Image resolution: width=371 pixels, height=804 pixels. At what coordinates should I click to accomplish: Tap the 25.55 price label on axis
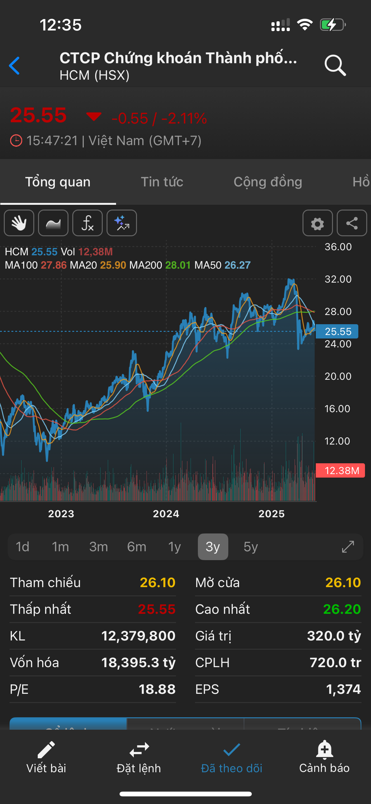[337, 332]
